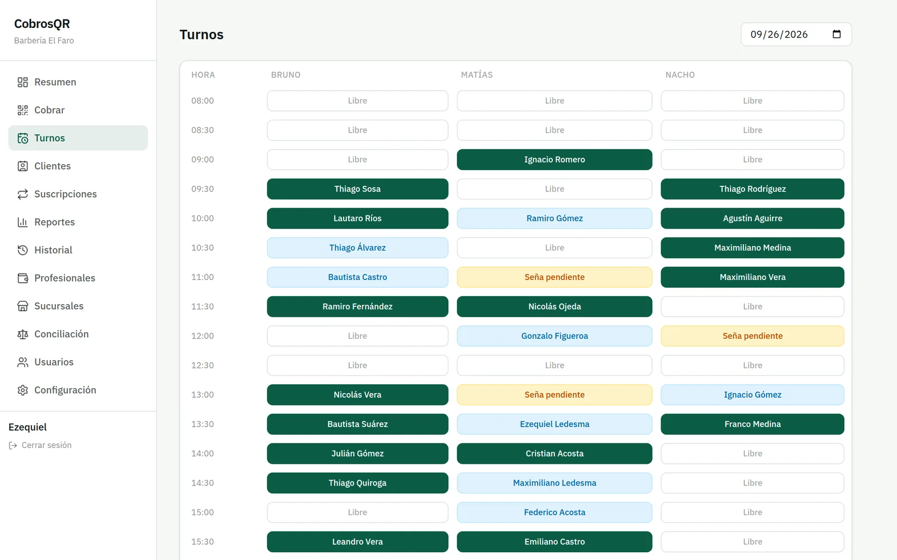Click the logout arrow icon
This screenshot has height=560, width=897.
click(x=13, y=445)
